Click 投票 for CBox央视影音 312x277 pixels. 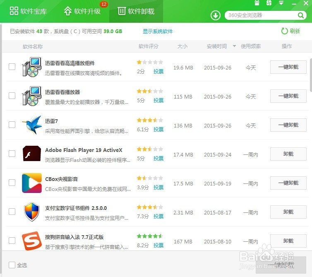(158, 188)
